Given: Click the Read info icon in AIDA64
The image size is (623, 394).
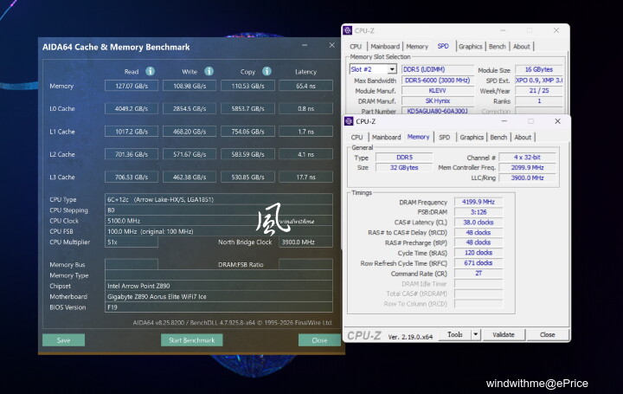Looking at the screenshot, I should click(x=150, y=71).
